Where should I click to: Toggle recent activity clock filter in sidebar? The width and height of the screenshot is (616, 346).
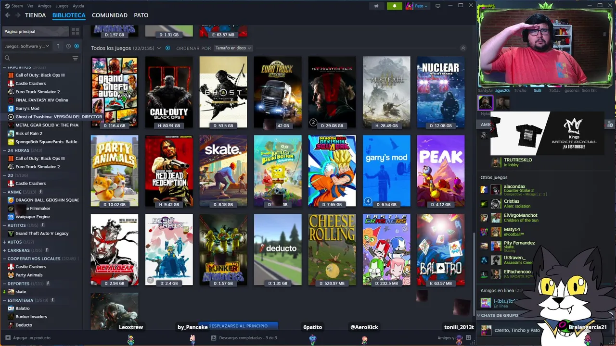click(x=68, y=46)
